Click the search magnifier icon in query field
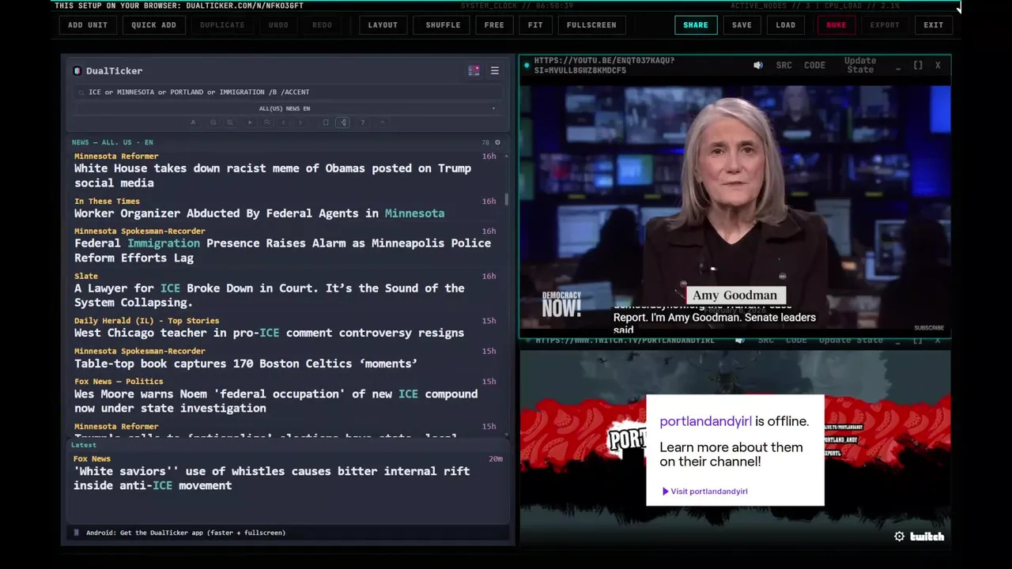 tap(81, 92)
